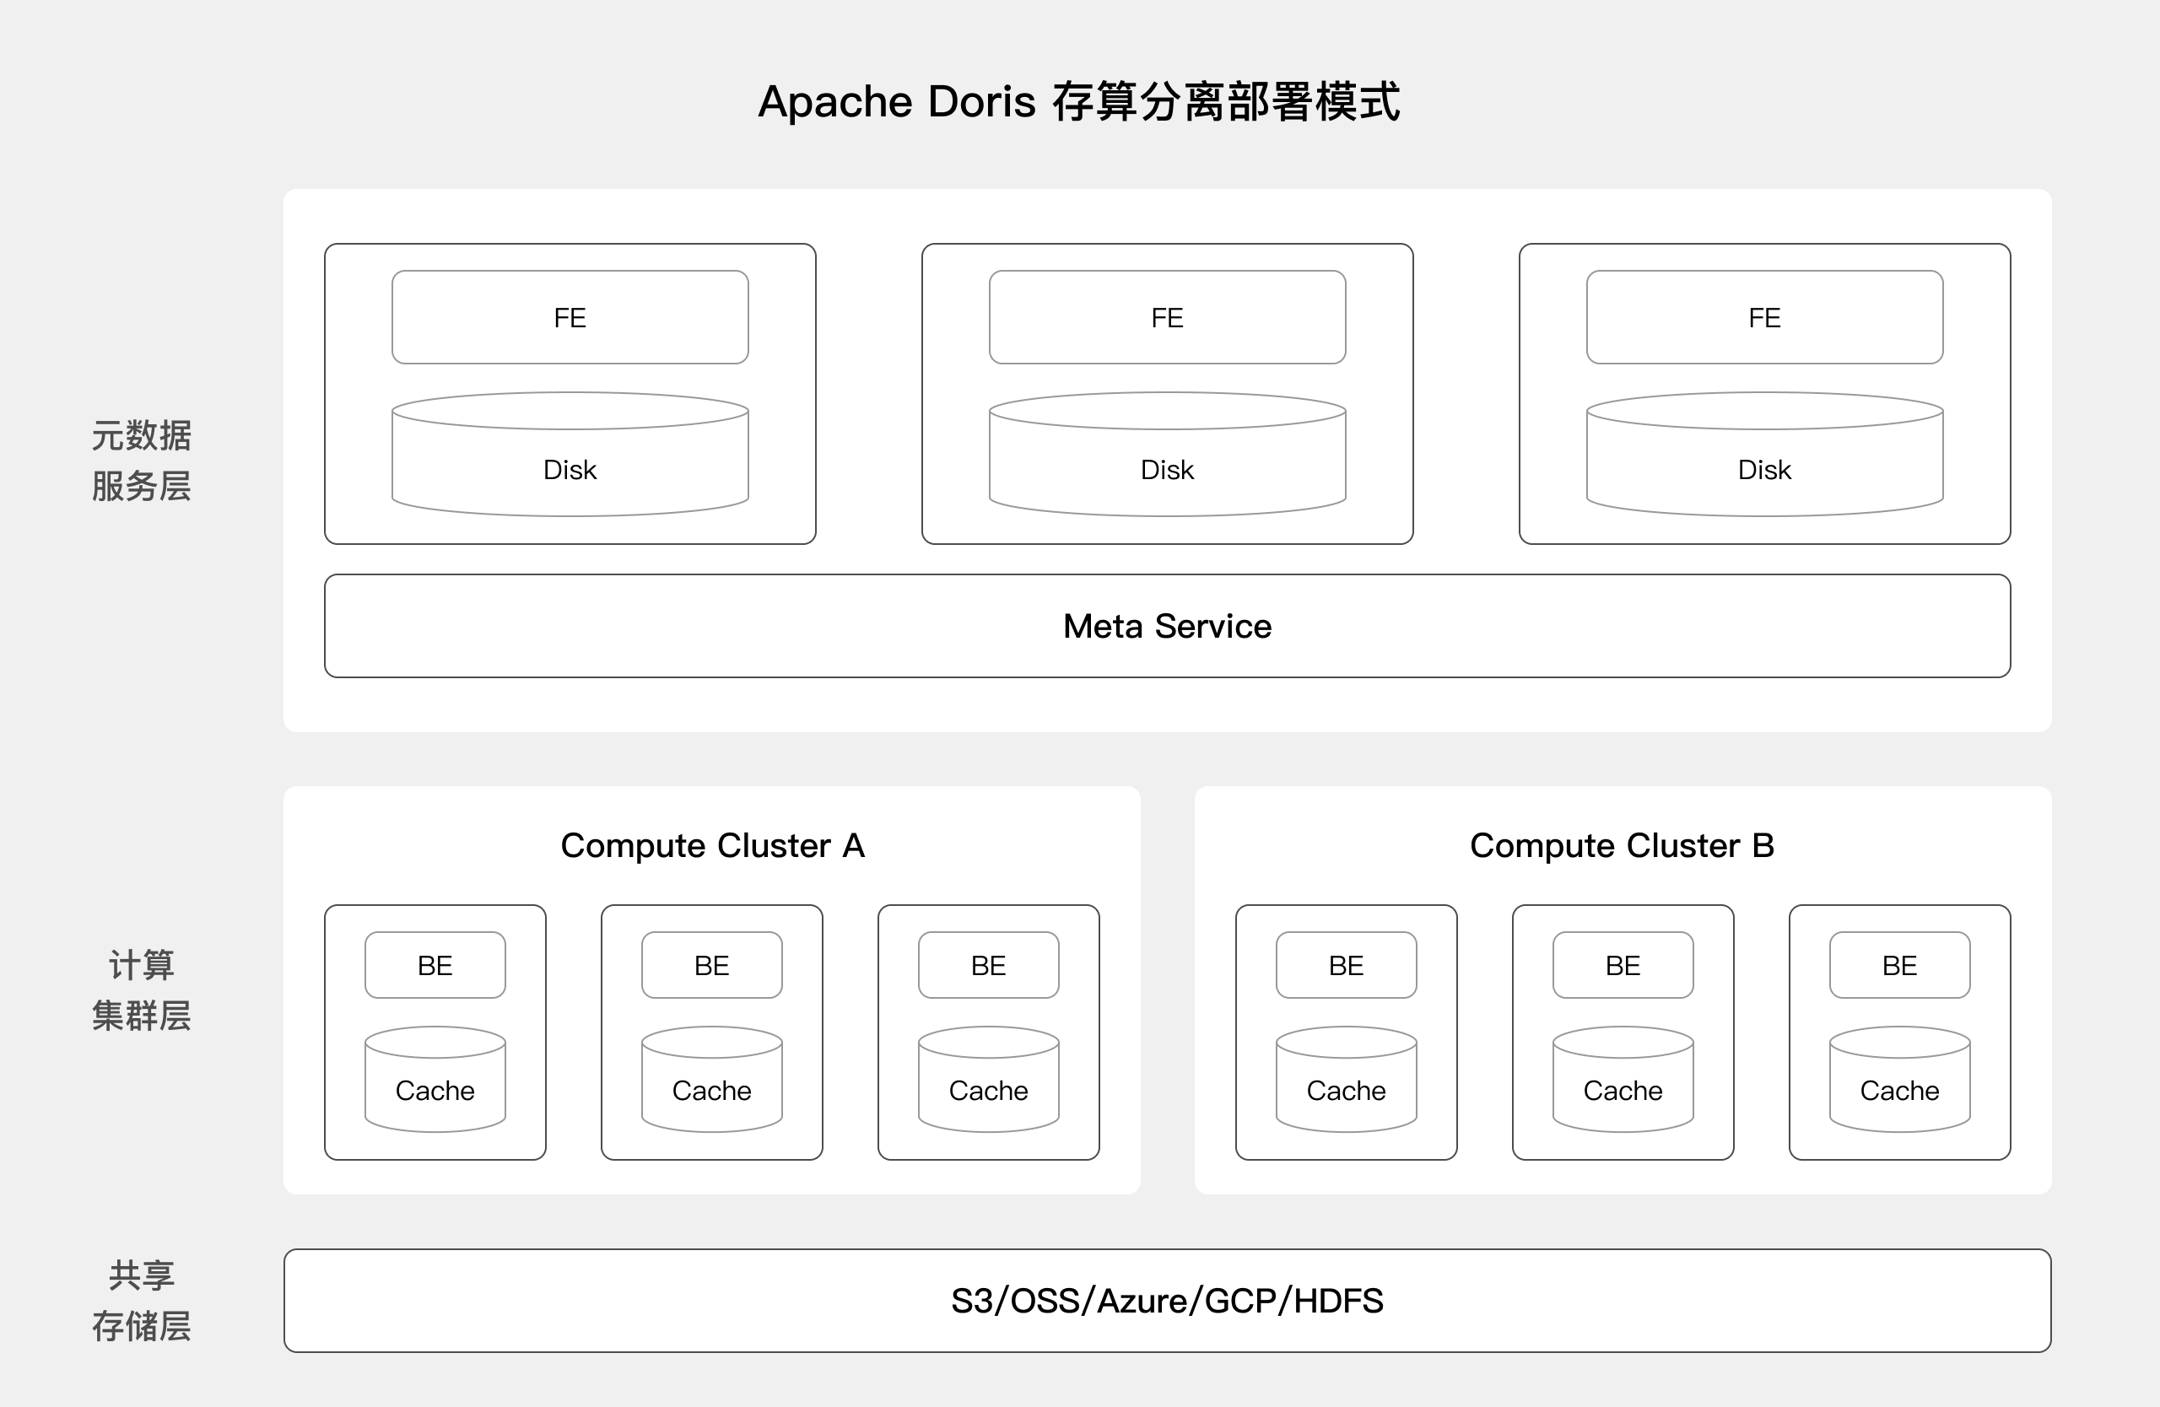2160x1407 pixels.
Task: Select last Cache cylinder in Cluster A
Action: tap(989, 1080)
